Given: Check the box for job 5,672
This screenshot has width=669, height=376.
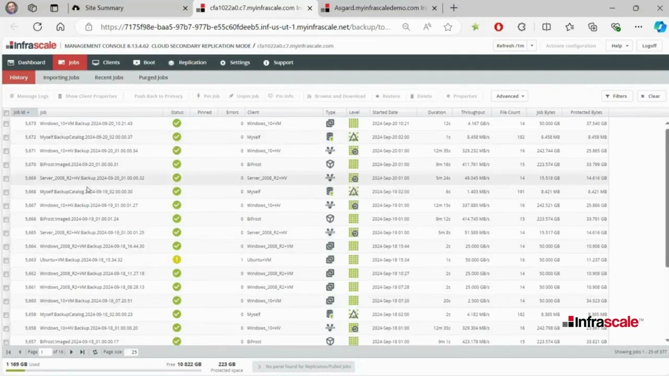Looking at the screenshot, I should (6, 137).
